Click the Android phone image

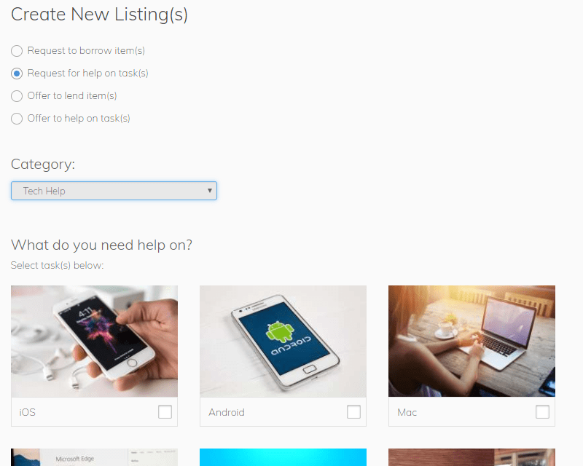pyautogui.click(x=283, y=341)
